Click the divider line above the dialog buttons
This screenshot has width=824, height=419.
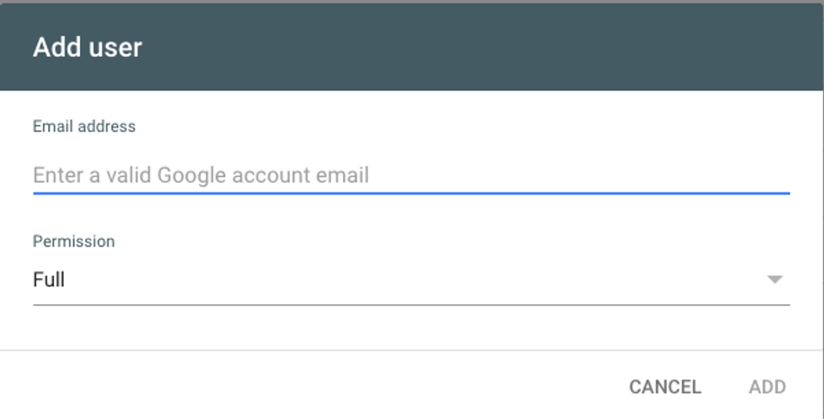coord(411,350)
